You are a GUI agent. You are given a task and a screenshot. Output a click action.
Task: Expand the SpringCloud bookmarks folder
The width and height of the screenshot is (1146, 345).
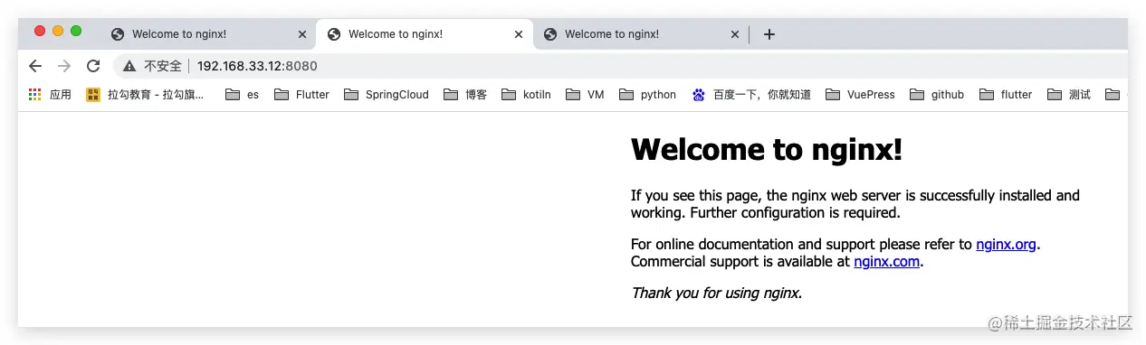[x=387, y=94]
